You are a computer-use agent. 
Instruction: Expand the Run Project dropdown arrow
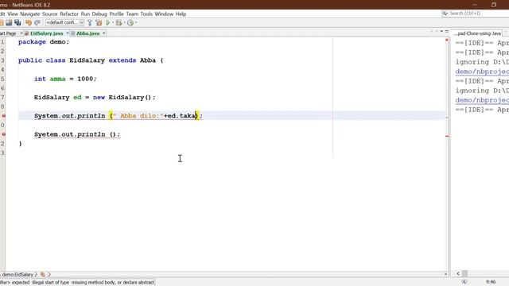pyautogui.click(x=113, y=23)
